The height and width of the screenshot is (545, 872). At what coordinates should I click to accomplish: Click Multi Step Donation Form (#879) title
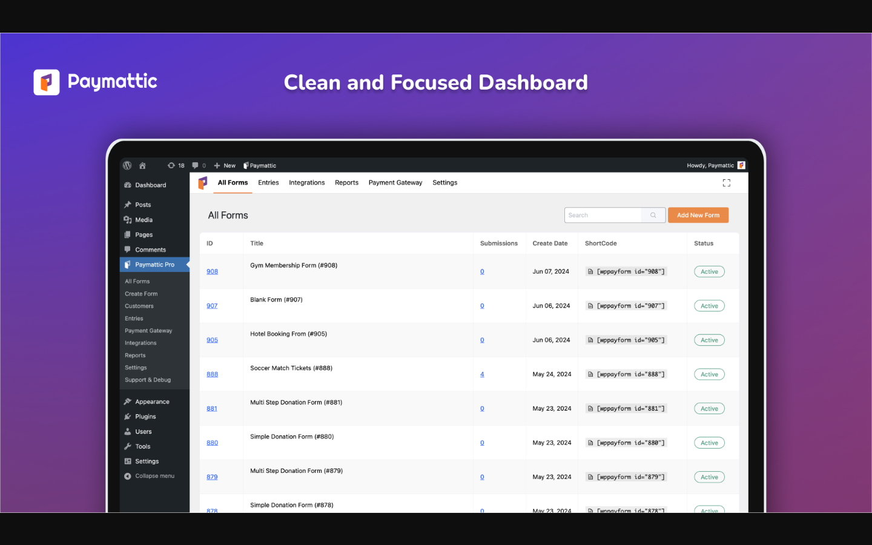tap(296, 471)
